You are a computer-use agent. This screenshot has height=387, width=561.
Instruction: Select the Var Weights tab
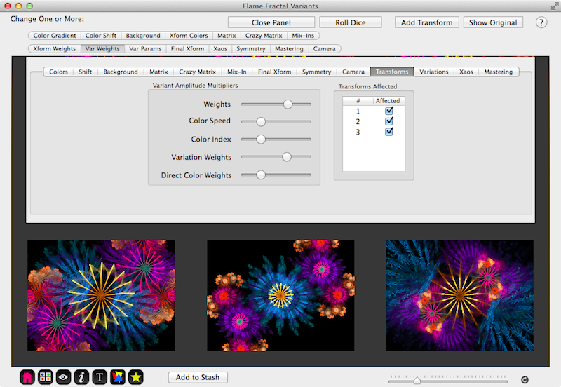click(102, 48)
